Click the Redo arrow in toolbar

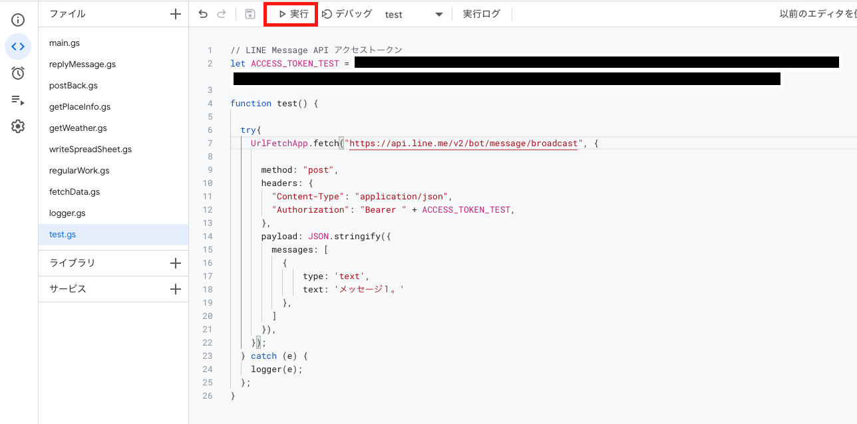pos(222,14)
